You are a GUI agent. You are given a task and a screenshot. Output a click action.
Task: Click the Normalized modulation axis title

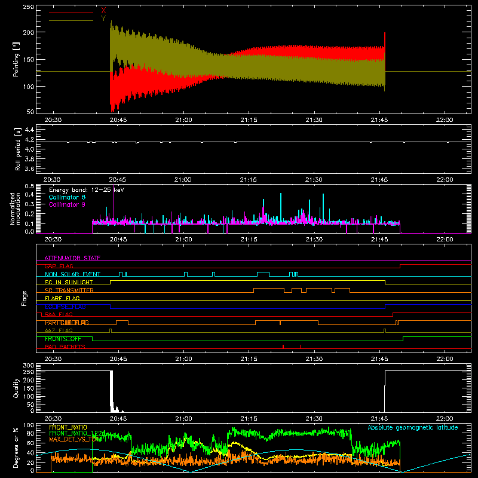[x=15, y=209]
